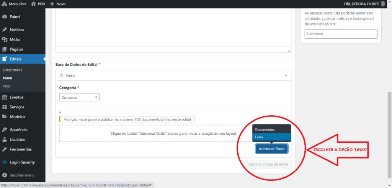Collapse sidebar with Recolher menu
The width and height of the screenshot is (392, 188).
tap(22, 175)
